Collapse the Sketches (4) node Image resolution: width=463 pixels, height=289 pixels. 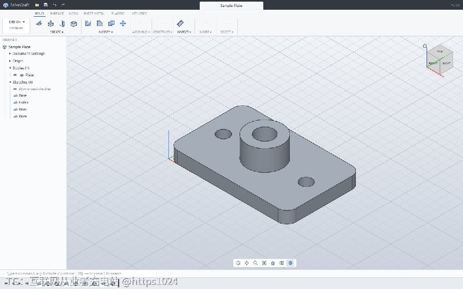10,82
